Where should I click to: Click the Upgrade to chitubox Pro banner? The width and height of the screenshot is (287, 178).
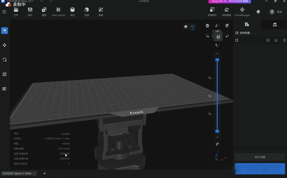[x=230, y=1]
